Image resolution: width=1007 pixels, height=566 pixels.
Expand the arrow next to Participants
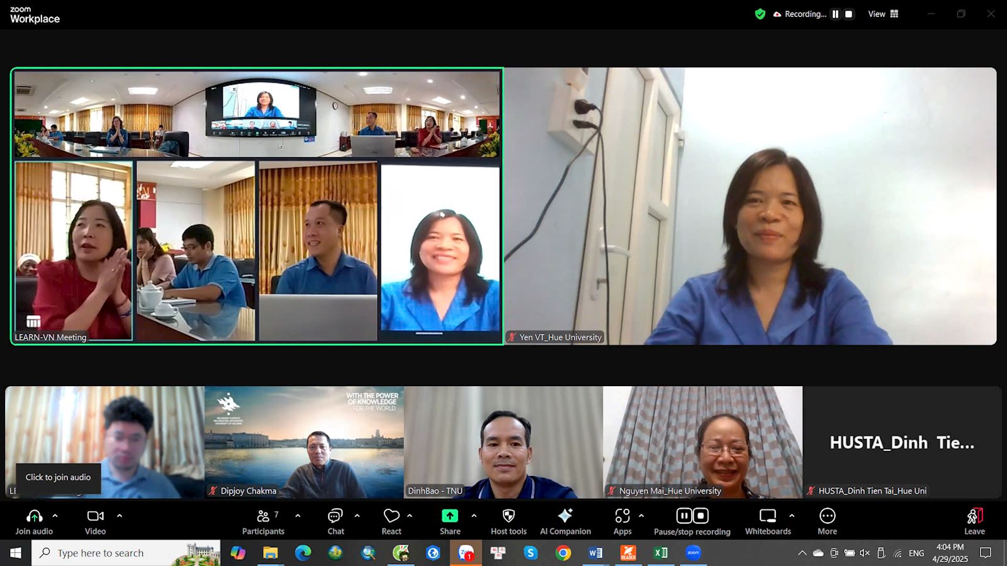coord(298,516)
